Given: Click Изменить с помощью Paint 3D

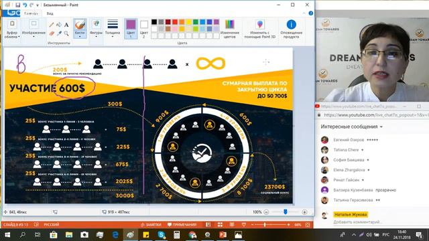Looking at the screenshot, I should coord(260,29).
